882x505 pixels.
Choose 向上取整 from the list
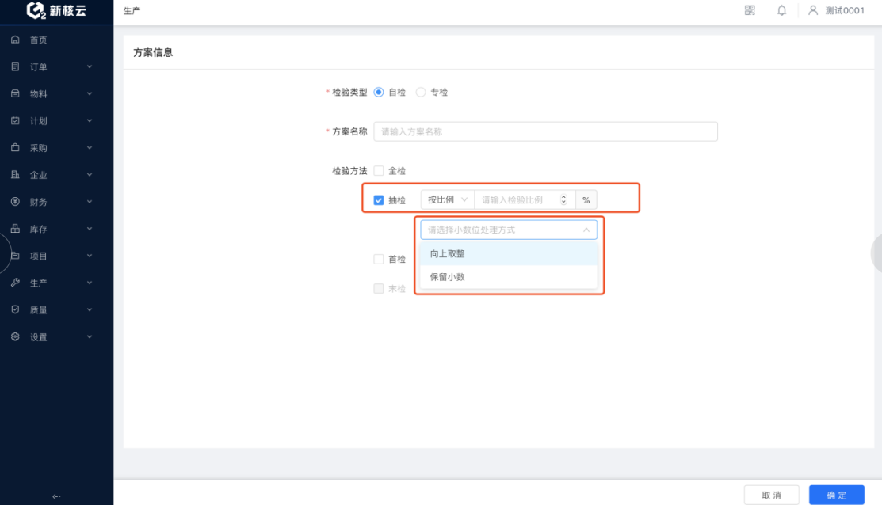[x=509, y=253]
